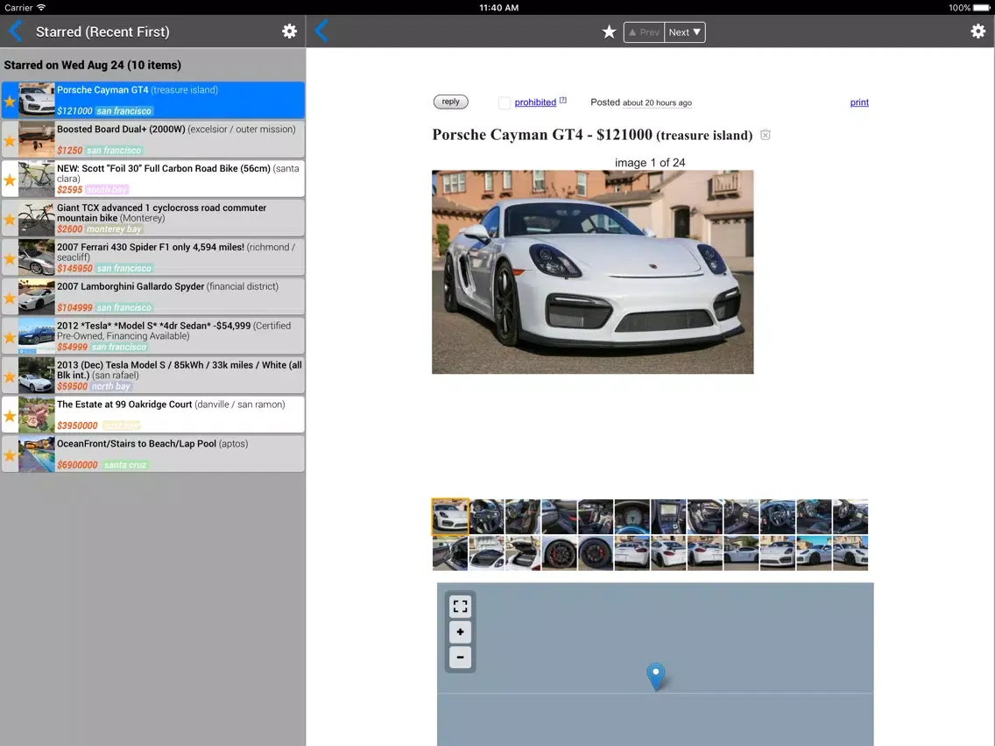Screen dimensions: 995x746
Task: Tap monterey bay tag on Giant TCX row
Action: pos(114,229)
